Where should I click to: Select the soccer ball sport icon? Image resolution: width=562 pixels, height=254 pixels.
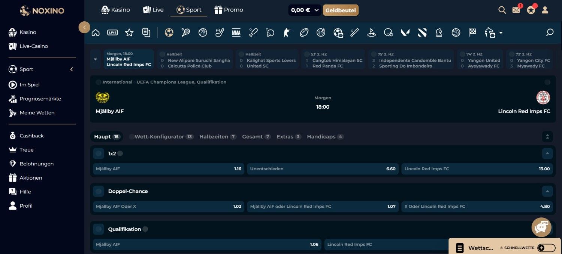[x=169, y=33]
